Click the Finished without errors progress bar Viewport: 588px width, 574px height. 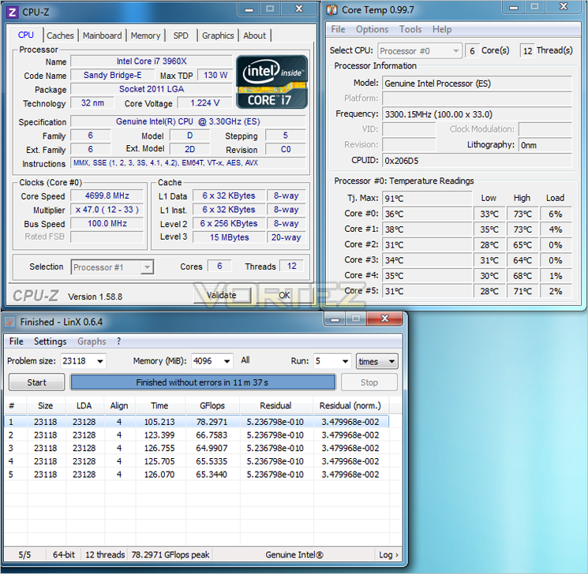[x=203, y=382]
